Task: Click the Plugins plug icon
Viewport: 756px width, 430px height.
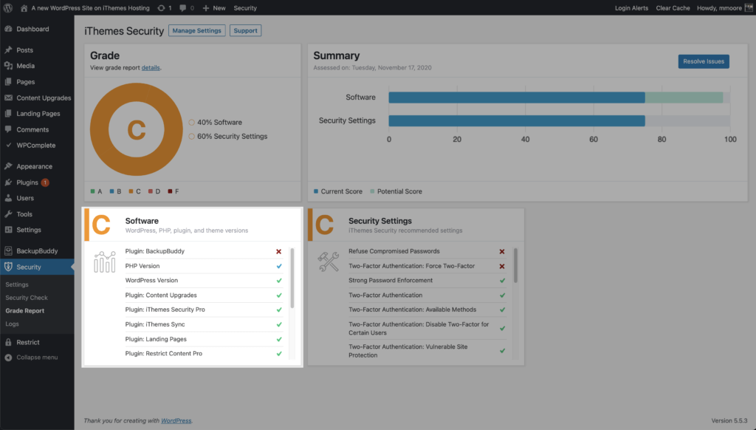Action: click(8, 182)
